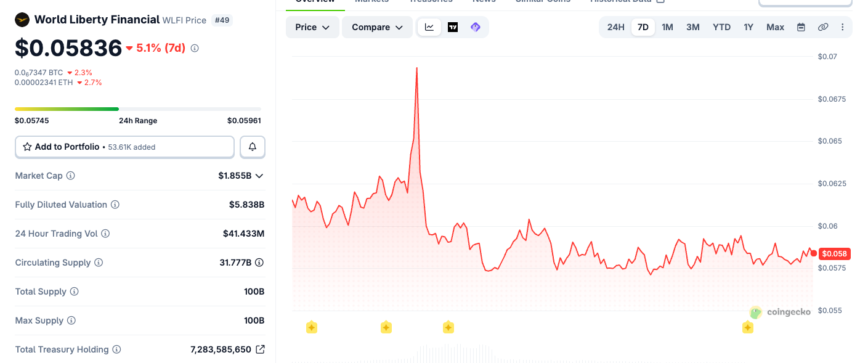Show Total Supply info icon
This screenshot has width=860, height=363.
click(75, 292)
